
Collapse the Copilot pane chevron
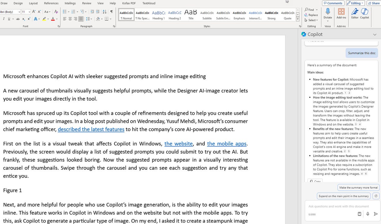[x=374, y=35]
